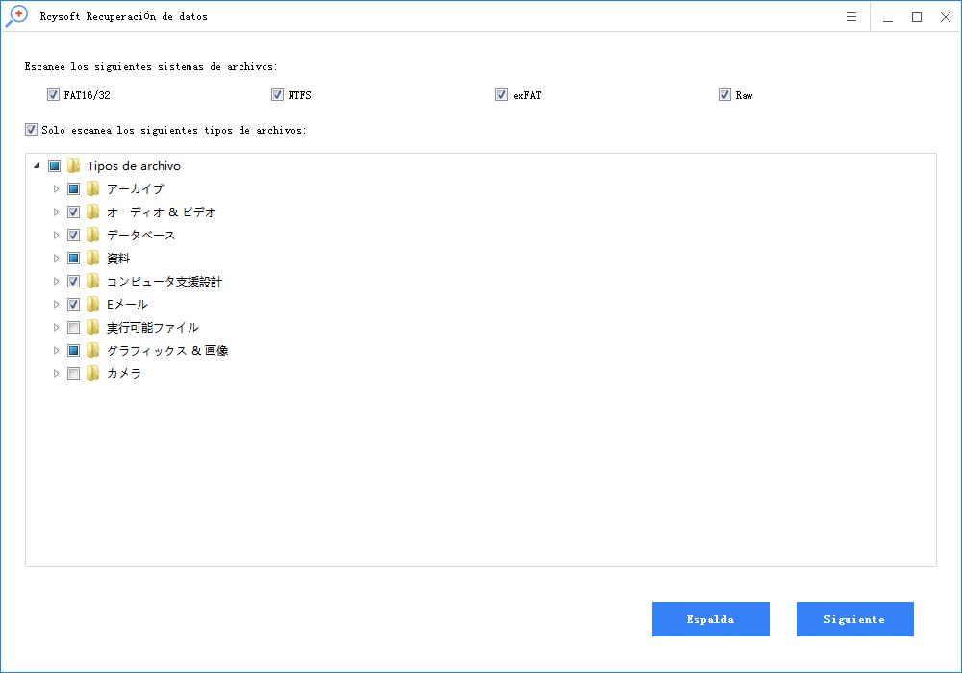Image resolution: width=962 pixels, height=673 pixels.
Task: Click the Espalda button
Action: (x=711, y=619)
